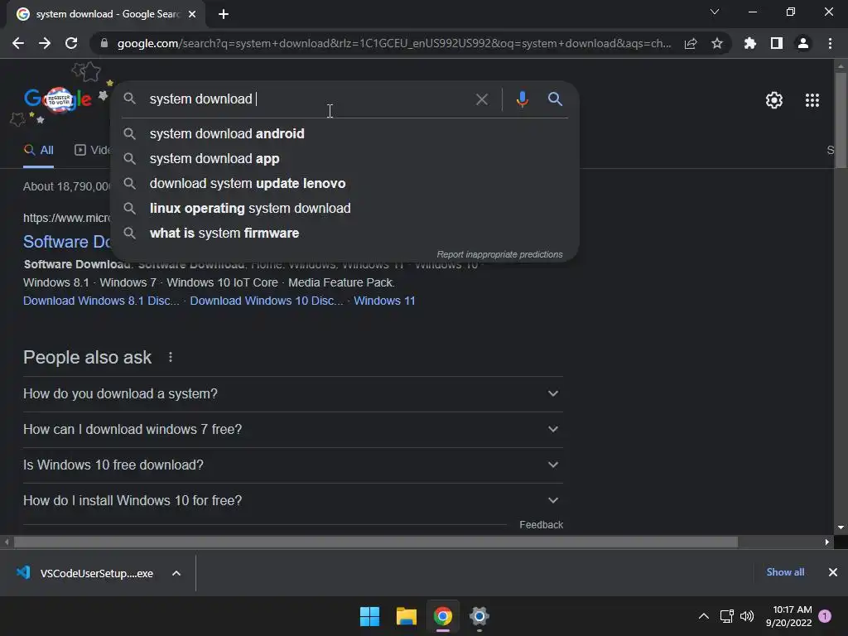Choose suggestion 'system download android'
This screenshot has width=848, height=636.
tap(344, 133)
